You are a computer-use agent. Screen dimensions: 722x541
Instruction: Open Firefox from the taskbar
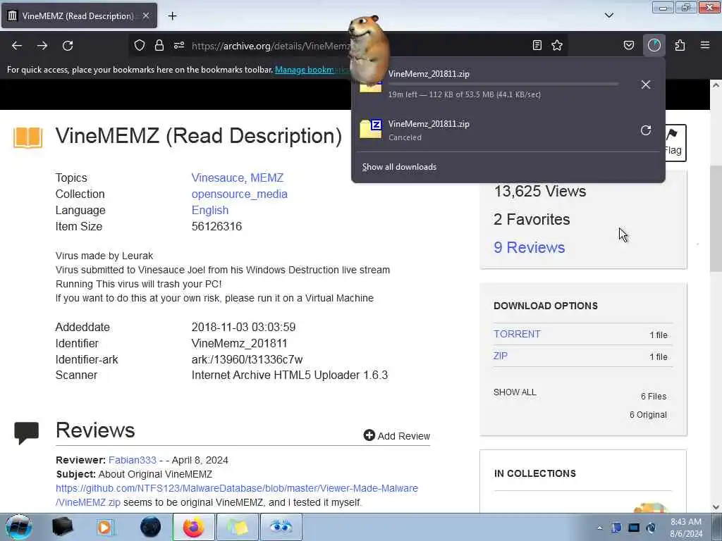click(193, 527)
